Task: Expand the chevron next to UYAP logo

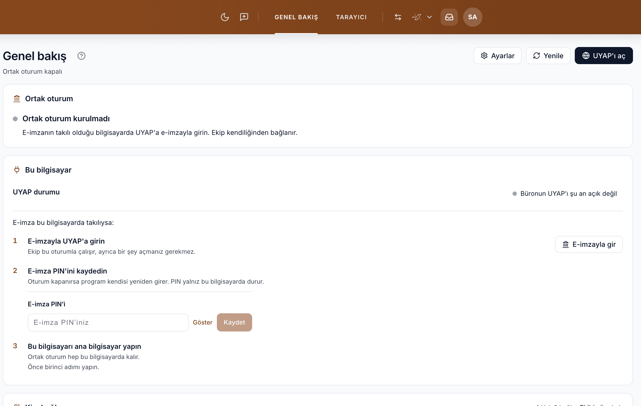Action: (429, 17)
